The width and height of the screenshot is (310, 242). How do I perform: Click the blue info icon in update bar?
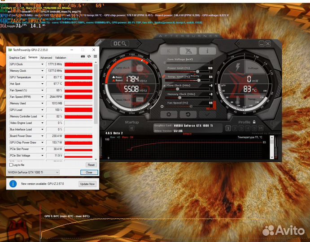tap(13, 184)
